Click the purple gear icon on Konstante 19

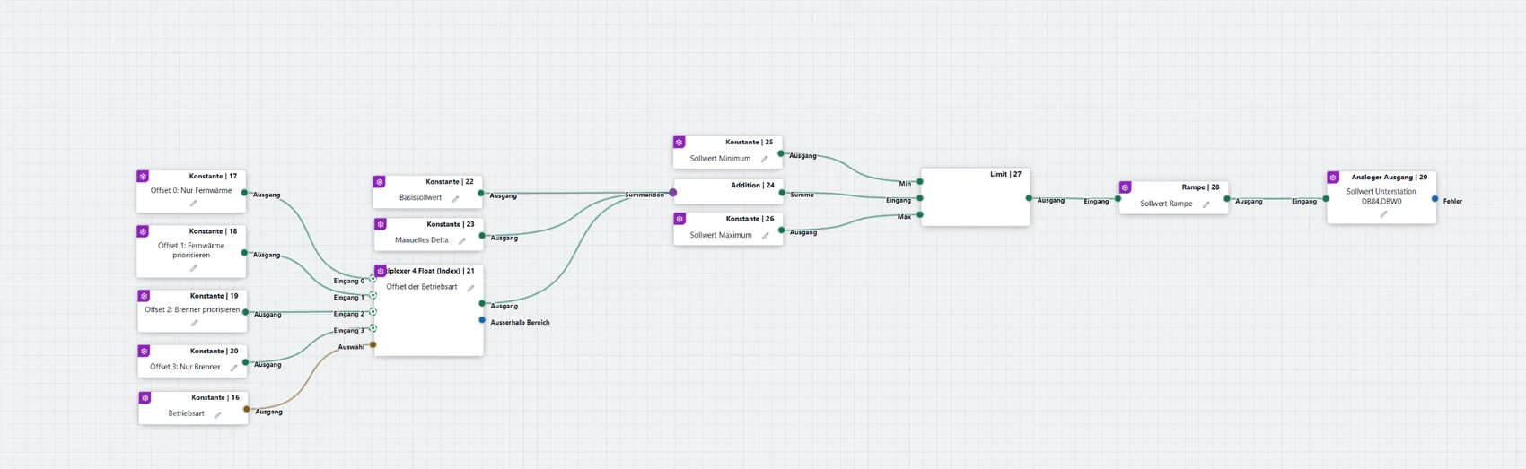144,296
